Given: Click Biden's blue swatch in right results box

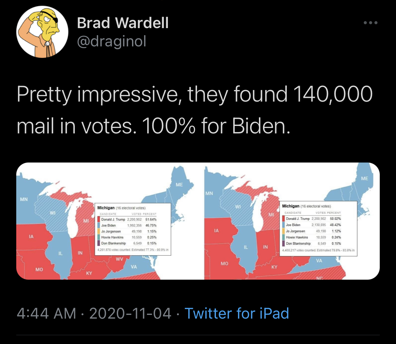Looking at the screenshot, I should 283,224.
